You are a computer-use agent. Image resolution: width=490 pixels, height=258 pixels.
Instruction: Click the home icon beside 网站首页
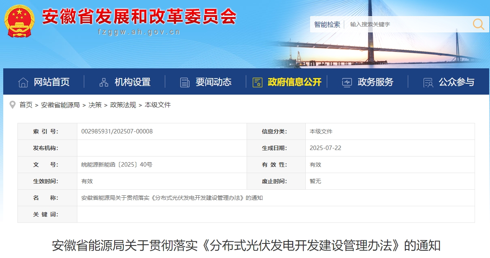click(x=23, y=82)
